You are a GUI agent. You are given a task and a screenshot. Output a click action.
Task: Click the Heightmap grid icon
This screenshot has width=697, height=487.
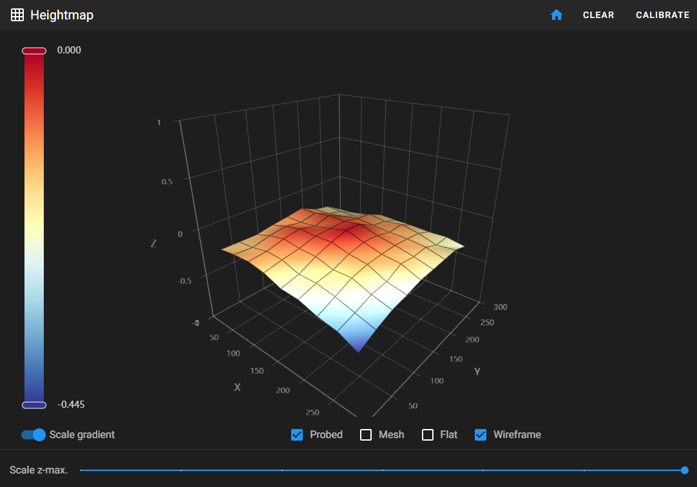[17, 15]
